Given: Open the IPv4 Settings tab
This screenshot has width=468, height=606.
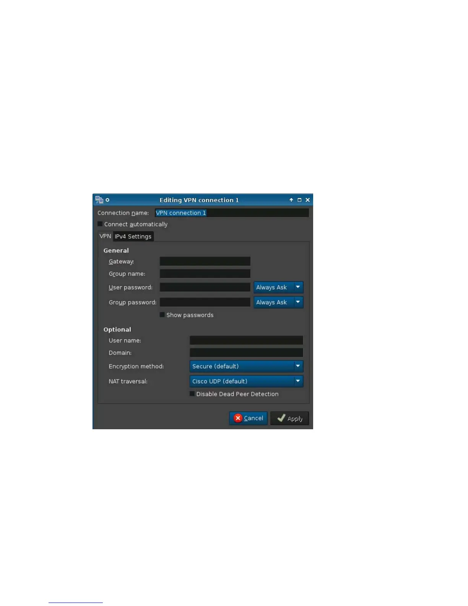Looking at the screenshot, I should point(133,236).
